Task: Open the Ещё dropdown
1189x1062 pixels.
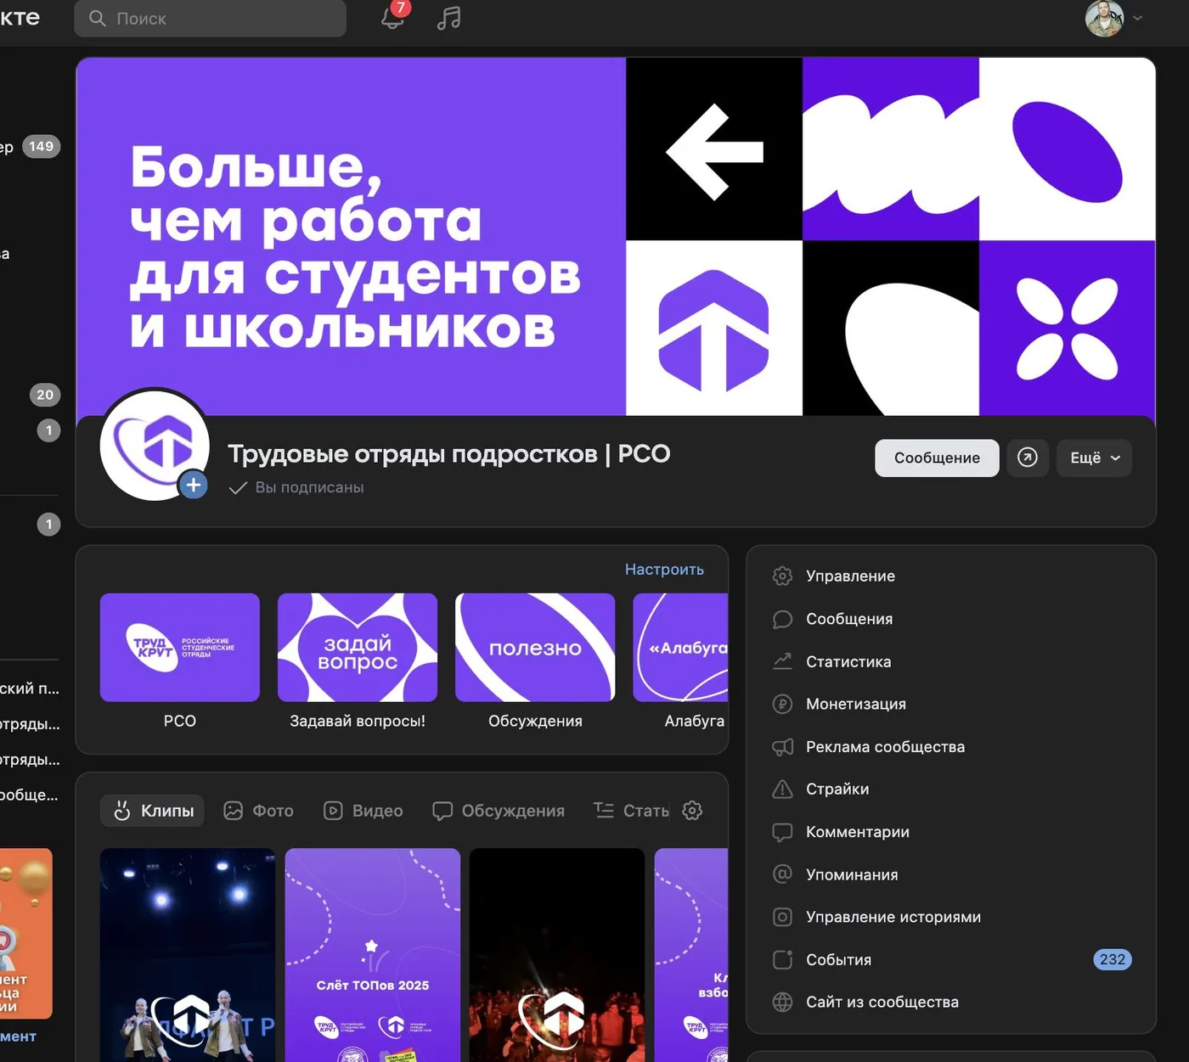Action: pos(1094,458)
